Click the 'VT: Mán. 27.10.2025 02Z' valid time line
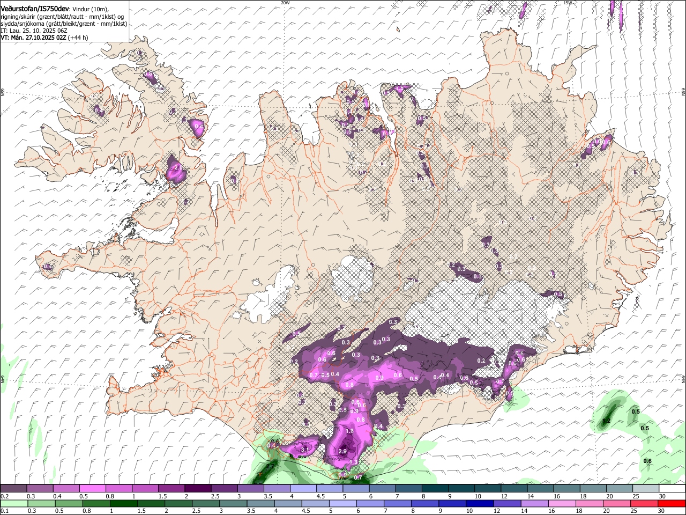Viewport: 686px width, 515px height. pos(33,38)
